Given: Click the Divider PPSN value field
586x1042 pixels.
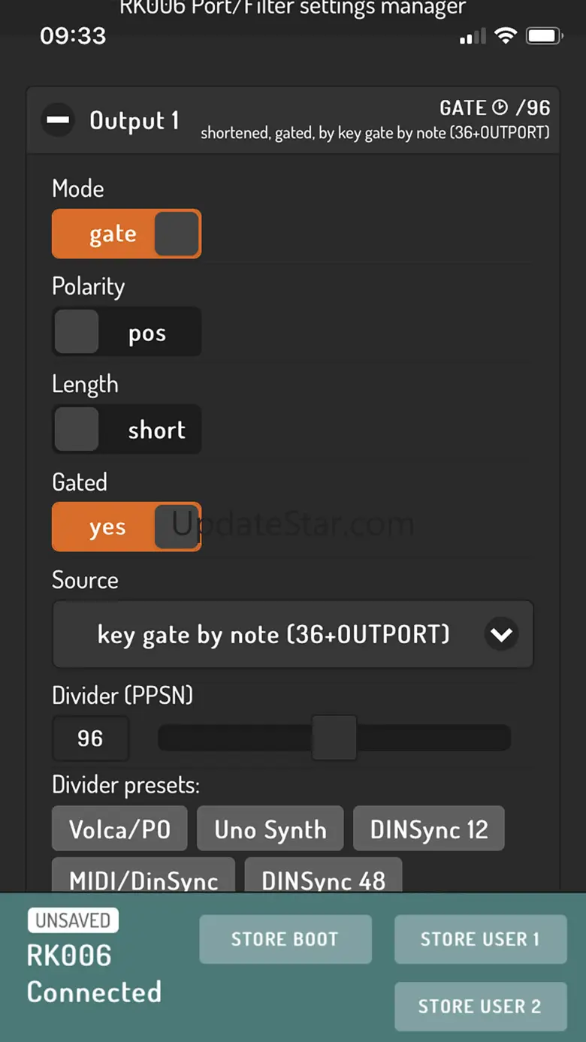Looking at the screenshot, I should click(x=90, y=738).
